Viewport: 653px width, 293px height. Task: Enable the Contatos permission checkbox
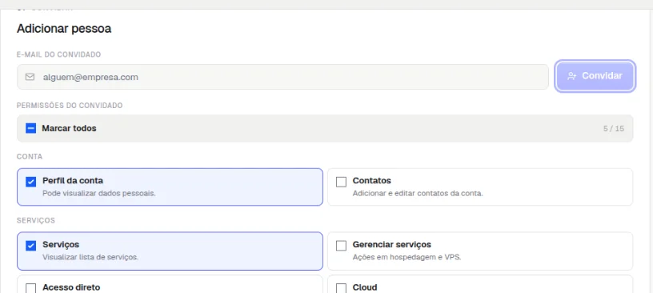[x=341, y=182]
